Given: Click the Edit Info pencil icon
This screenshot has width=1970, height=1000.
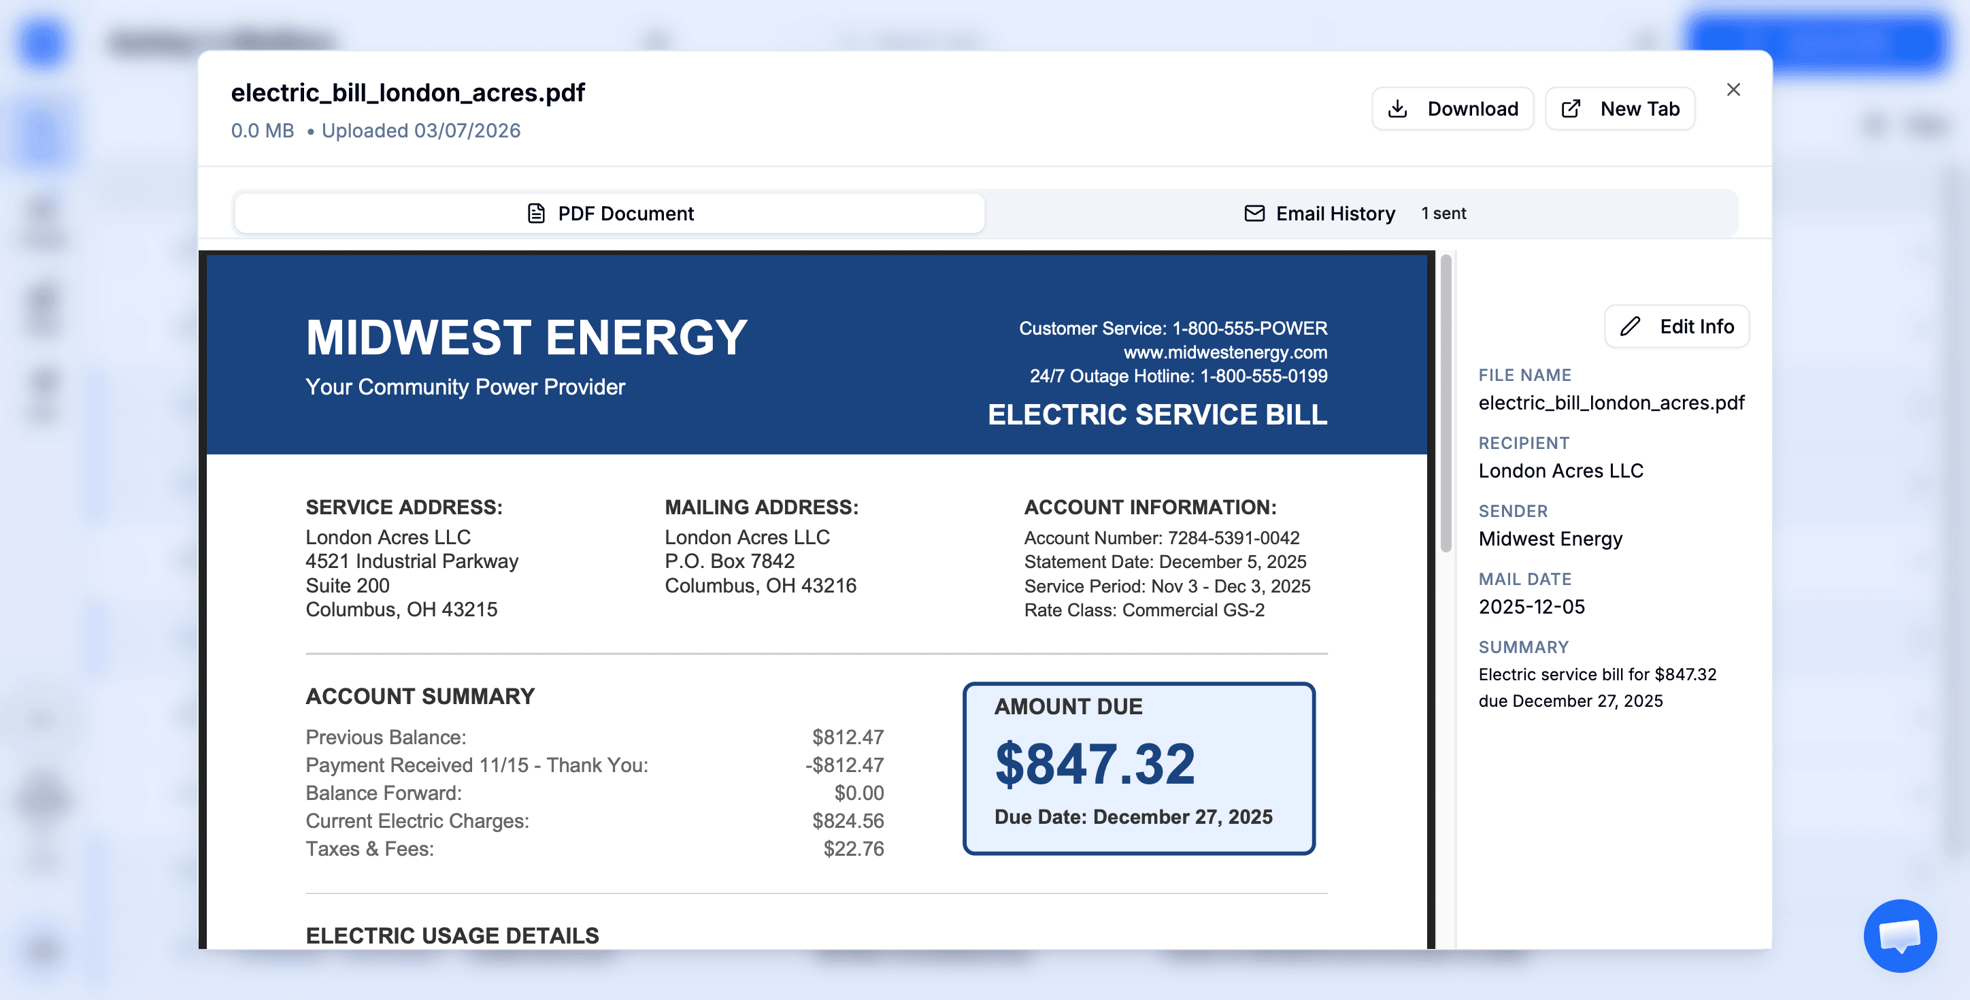Looking at the screenshot, I should tap(1630, 327).
